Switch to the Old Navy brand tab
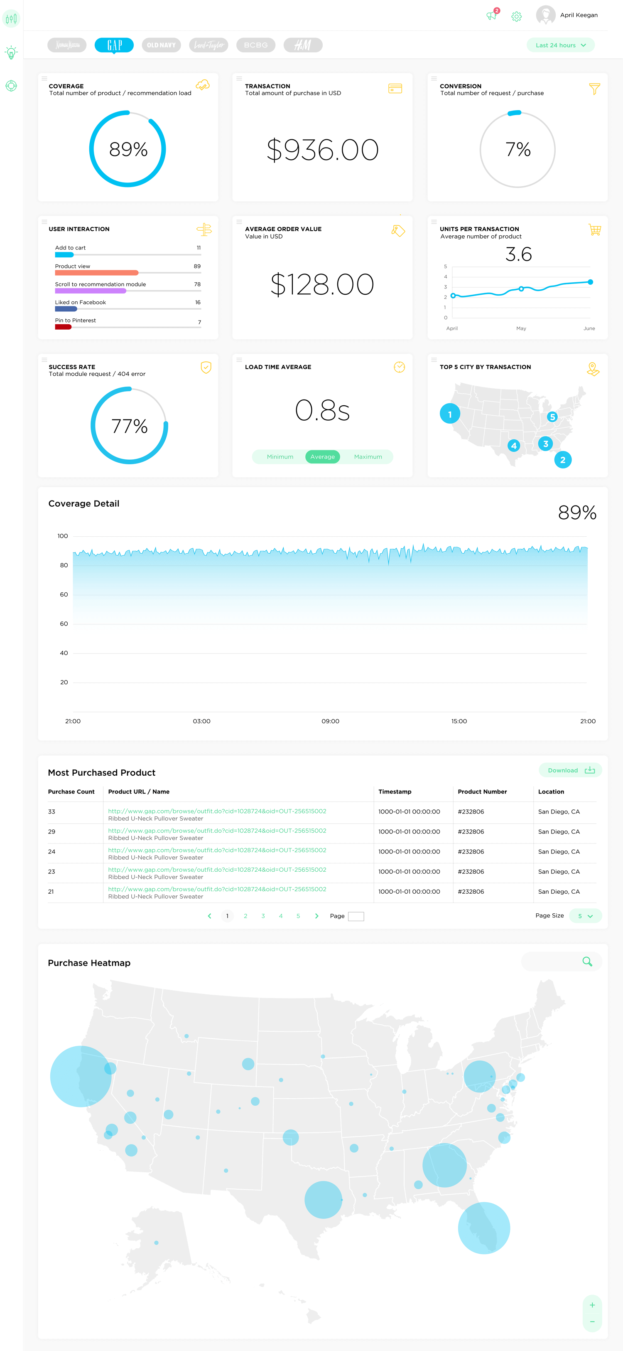Image resolution: width=623 pixels, height=1351 pixels. 162,45
